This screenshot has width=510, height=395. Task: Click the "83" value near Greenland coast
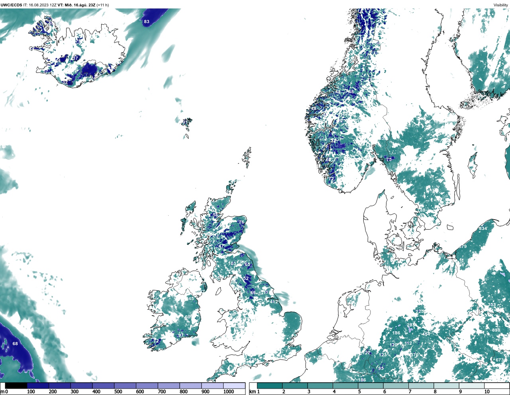coord(147,22)
